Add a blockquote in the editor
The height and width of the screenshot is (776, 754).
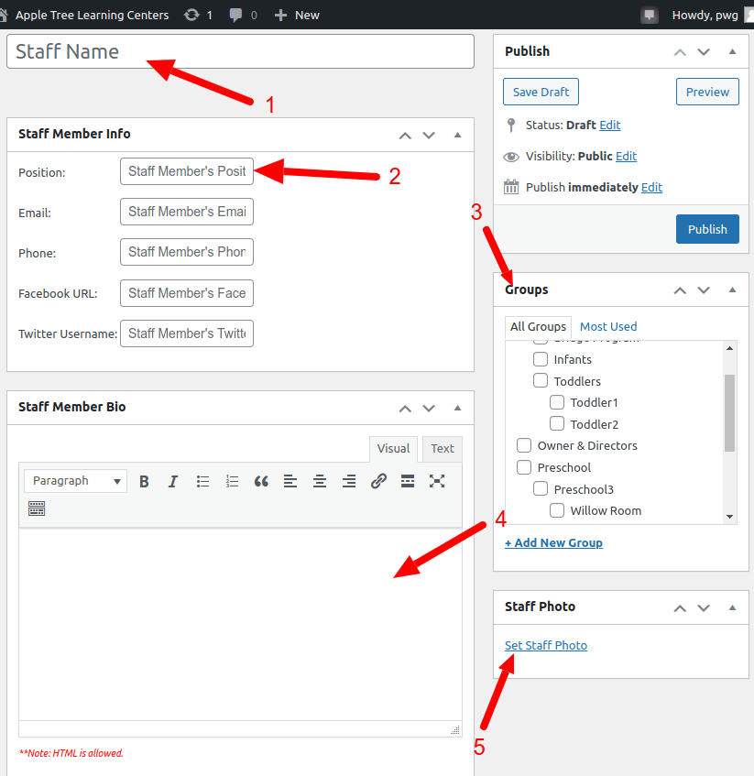pyautogui.click(x=261, y=481)
